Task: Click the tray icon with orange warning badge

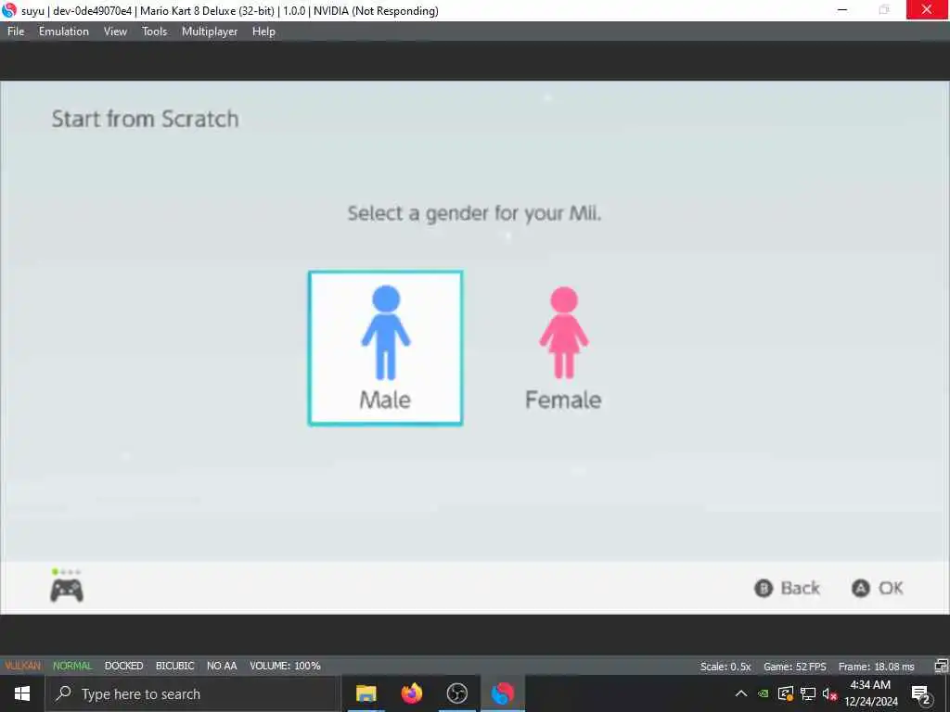Action: [x=786, y=693]
